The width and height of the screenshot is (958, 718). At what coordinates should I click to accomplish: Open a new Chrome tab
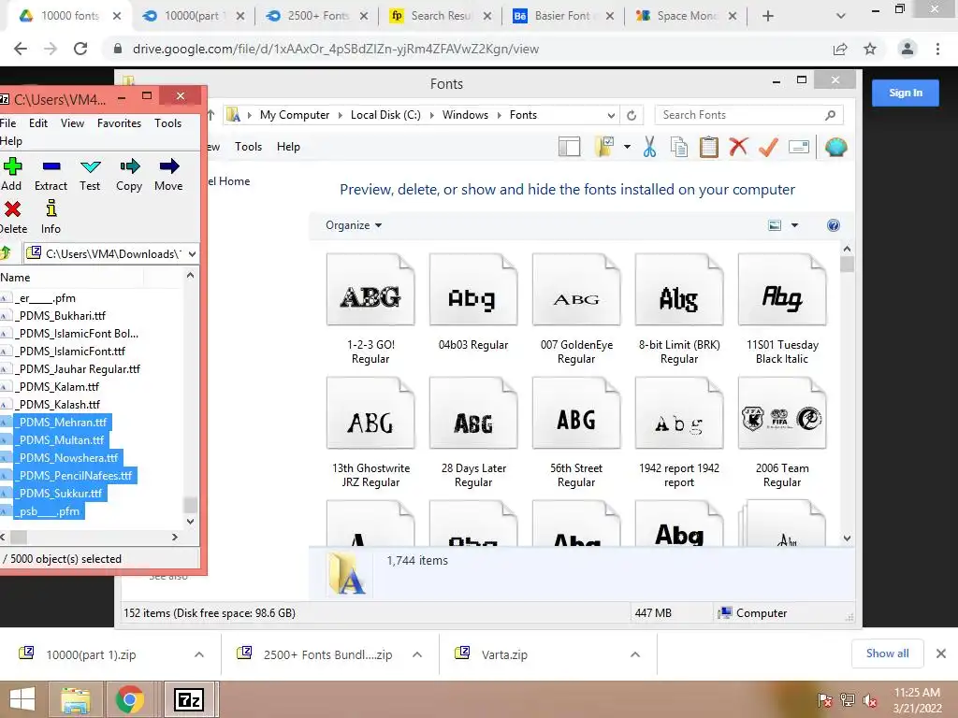pos(768,16)
